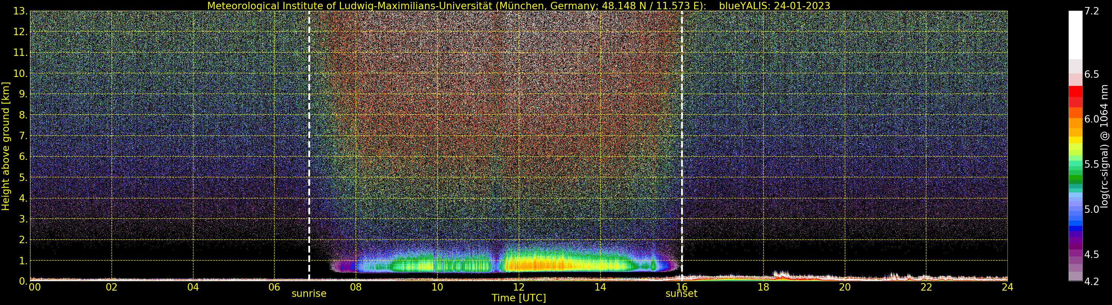Click the height axis tick "8."
The width and height of the screenshot is (1112, 305).
point(23,115)
